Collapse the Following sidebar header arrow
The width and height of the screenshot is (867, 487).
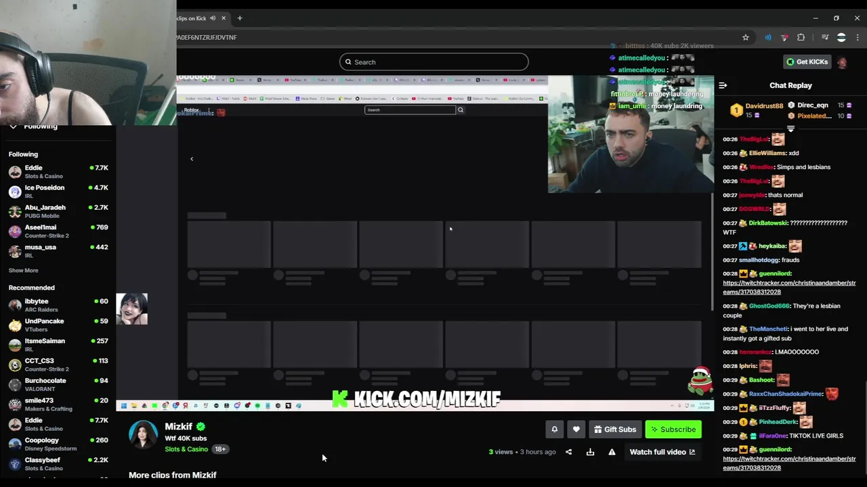[x=13, y=126]
